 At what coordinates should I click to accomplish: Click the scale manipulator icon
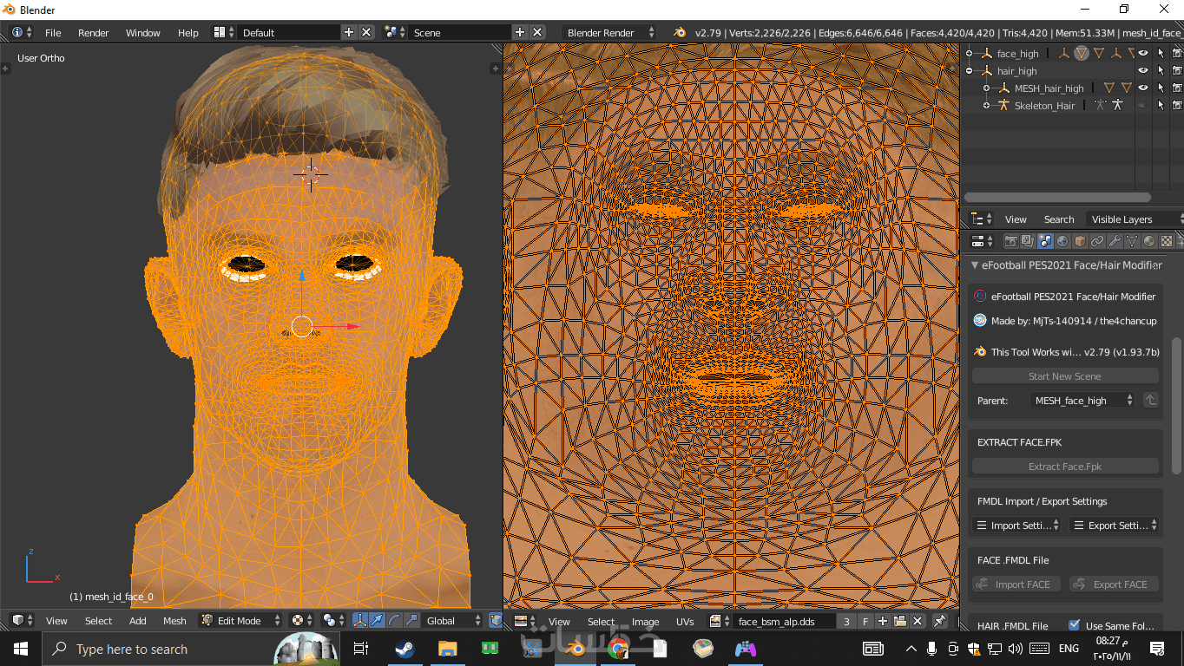click(x=411, y=620)
